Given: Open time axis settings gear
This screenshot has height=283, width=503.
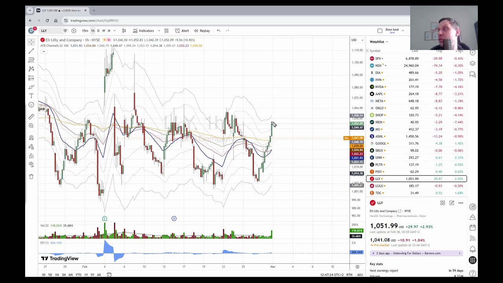Looking at the screenshot, I should [357, 267].
